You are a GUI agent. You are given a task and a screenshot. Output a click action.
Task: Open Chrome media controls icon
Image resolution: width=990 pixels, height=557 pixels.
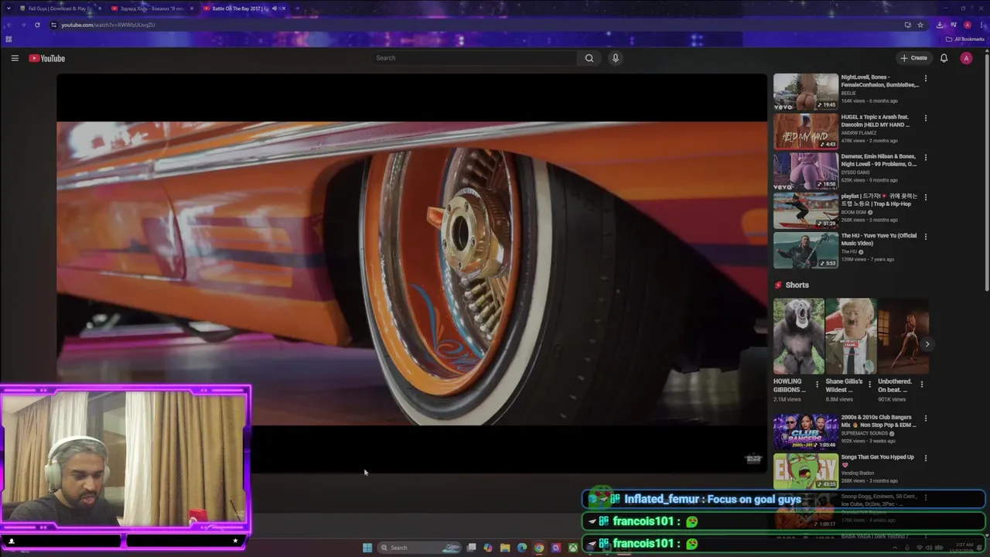coord(954,25)
